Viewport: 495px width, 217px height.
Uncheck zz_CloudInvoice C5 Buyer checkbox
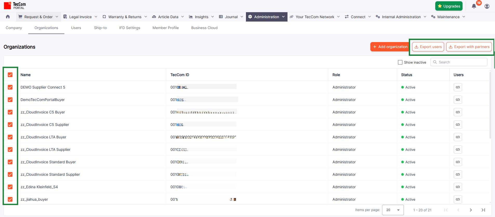10,112
